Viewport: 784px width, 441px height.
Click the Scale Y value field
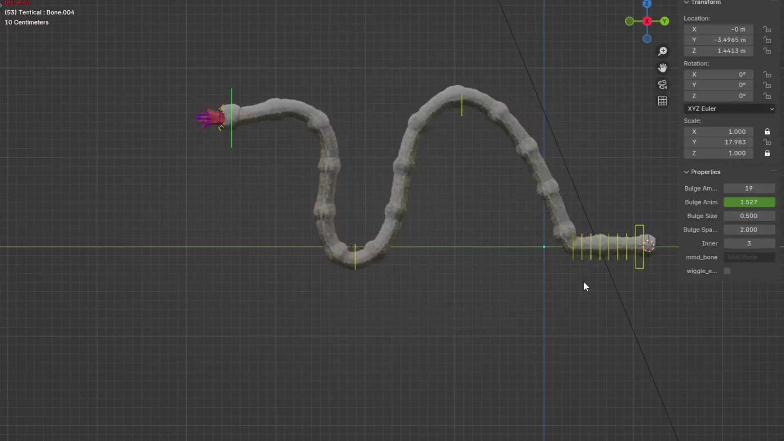point(719,142)
